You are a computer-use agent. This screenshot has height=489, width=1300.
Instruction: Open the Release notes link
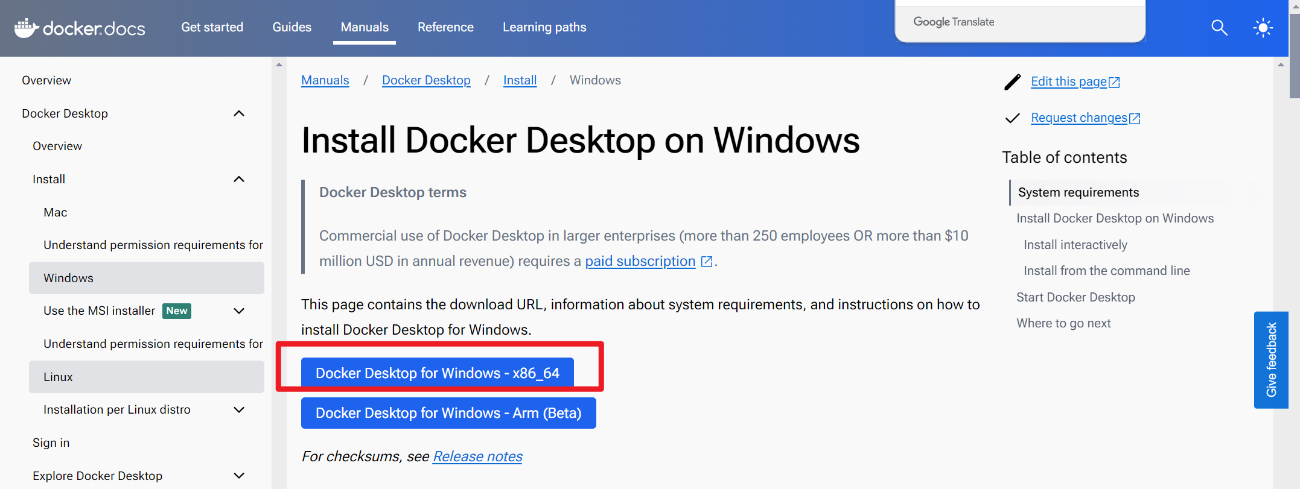477,456
